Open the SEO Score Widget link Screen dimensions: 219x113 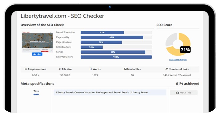(178, 60)
